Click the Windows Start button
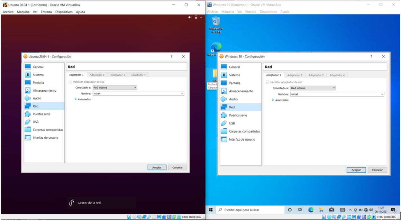 tap(211, 210)
